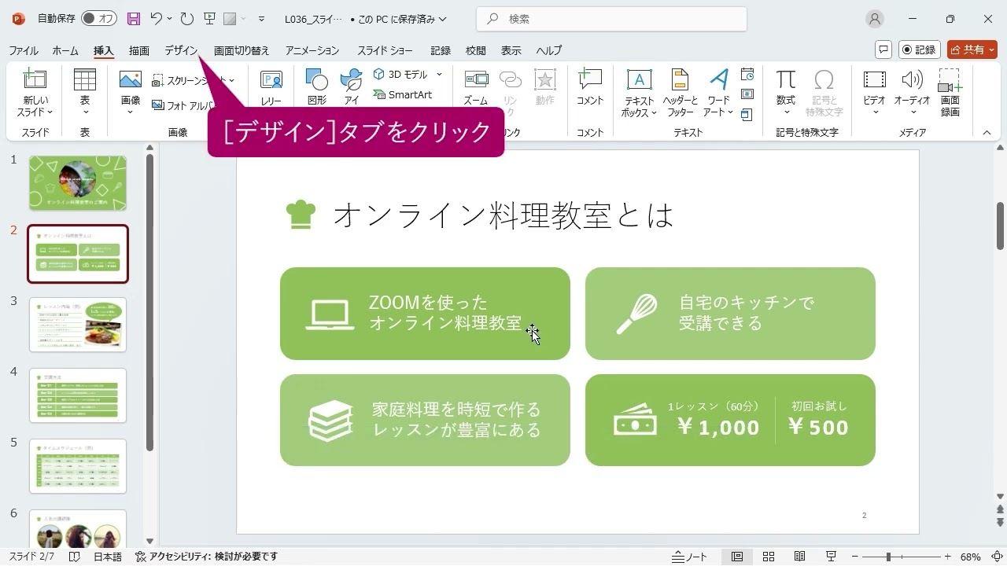The image size is (1007, 566).
Task: Toggle the ノート pane button
Action: click(689, 557)
